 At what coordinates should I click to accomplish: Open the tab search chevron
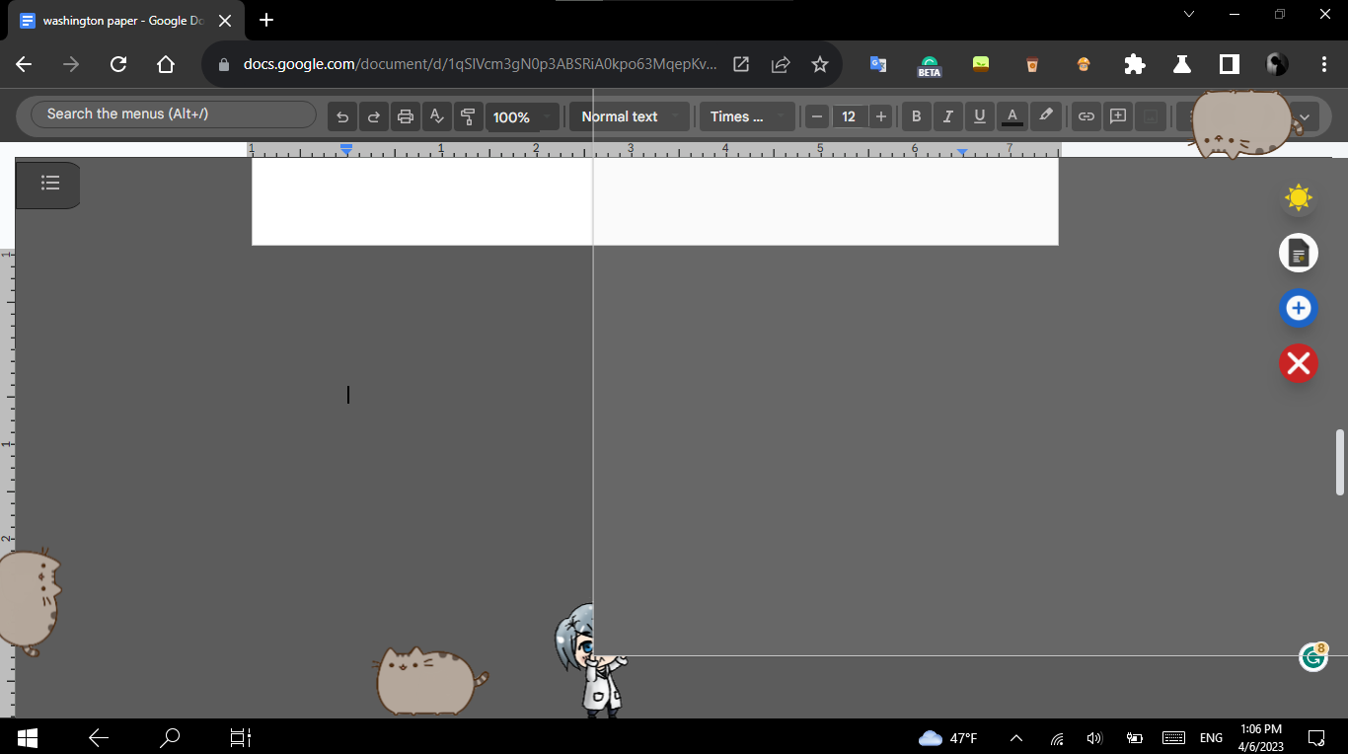(1189, 14)
